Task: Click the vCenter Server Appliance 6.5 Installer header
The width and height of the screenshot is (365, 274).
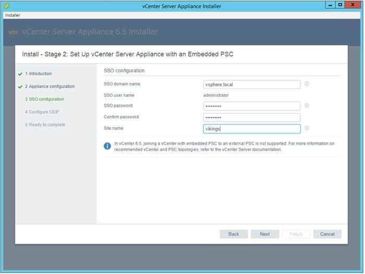Action: point(90,32)
